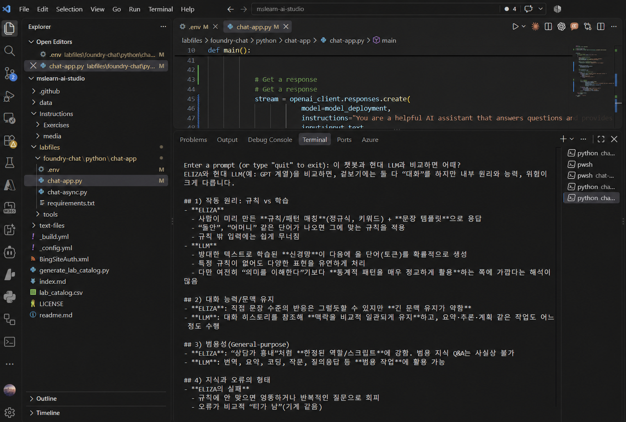
Task: Click the main function breadcrumb
Action: coord(385,40)
